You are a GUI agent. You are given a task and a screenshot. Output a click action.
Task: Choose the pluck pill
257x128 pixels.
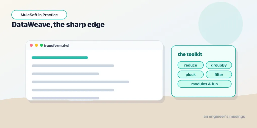[x=190, y=75]
